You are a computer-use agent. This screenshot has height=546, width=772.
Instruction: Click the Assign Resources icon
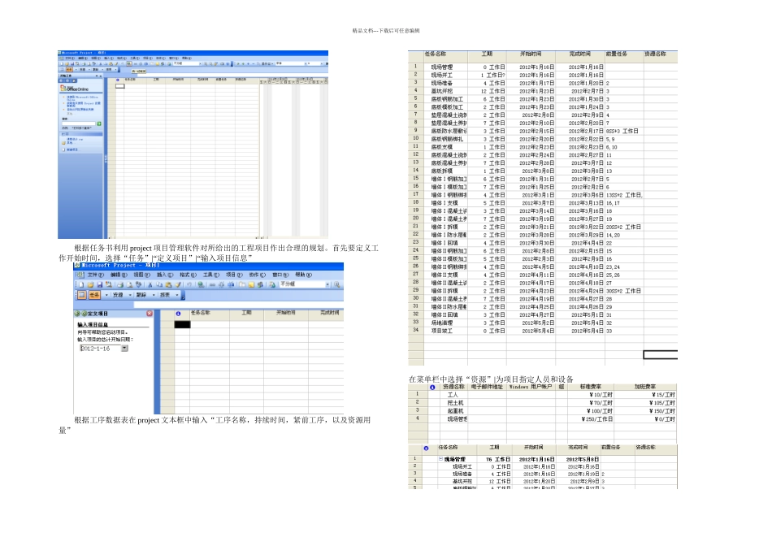pos(261,284)
